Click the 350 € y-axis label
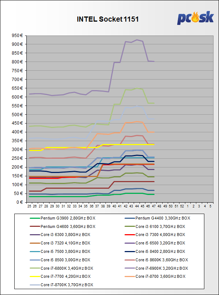 (x=18, y=141)
